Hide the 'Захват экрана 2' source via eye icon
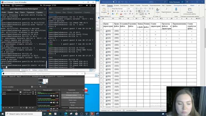Image resolution: width=206 pixels, height=116 pixels. [x=33, y=94]
